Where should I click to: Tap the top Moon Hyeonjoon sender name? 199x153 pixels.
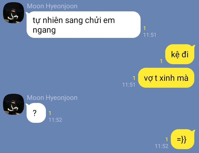click(52, 6)
